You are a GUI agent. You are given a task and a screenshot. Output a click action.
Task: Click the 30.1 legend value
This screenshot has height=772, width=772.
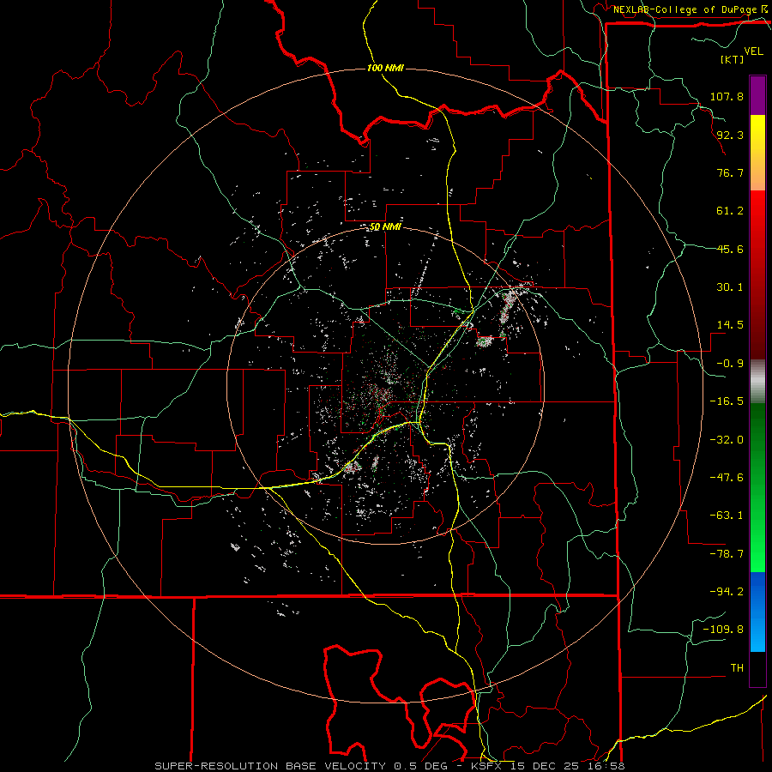[730, 287]
